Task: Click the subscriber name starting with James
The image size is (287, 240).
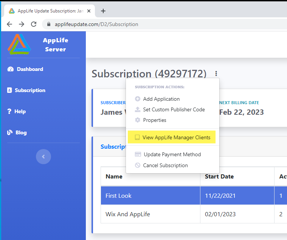Action: pyautogui.click(x=113, y=112)
